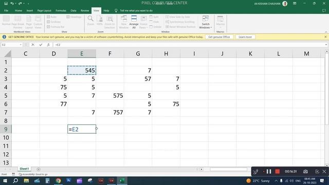The height and width of the screenshot is (185, 329).
Task: Switch to the Data tab
Action: 74,10
